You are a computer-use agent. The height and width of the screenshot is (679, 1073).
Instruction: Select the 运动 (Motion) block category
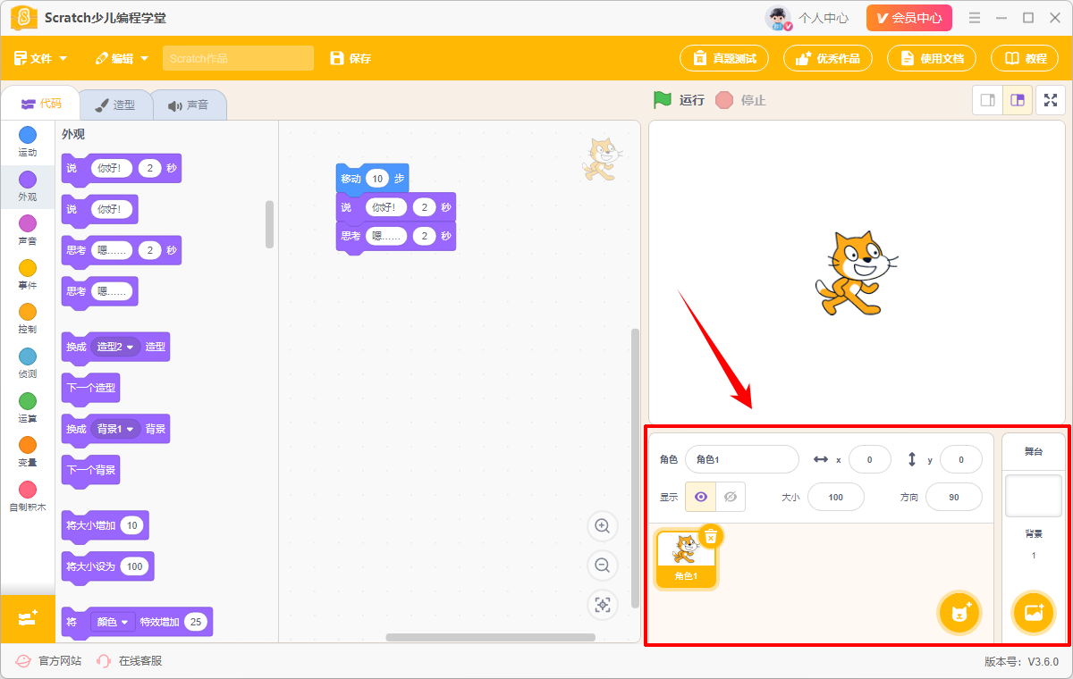[28, 141]
